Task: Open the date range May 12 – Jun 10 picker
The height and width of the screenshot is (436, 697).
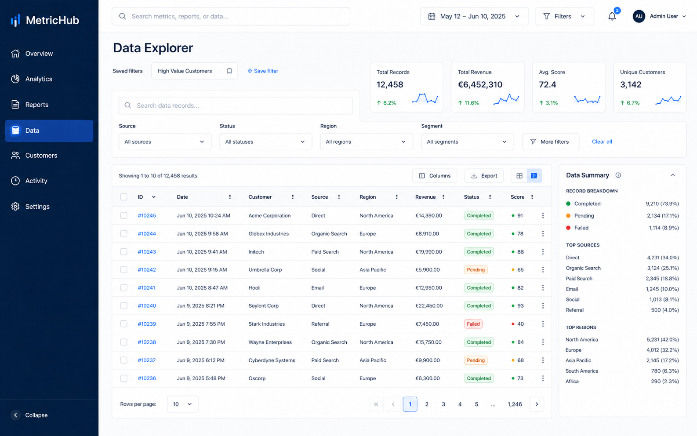Action: point(474,16)
